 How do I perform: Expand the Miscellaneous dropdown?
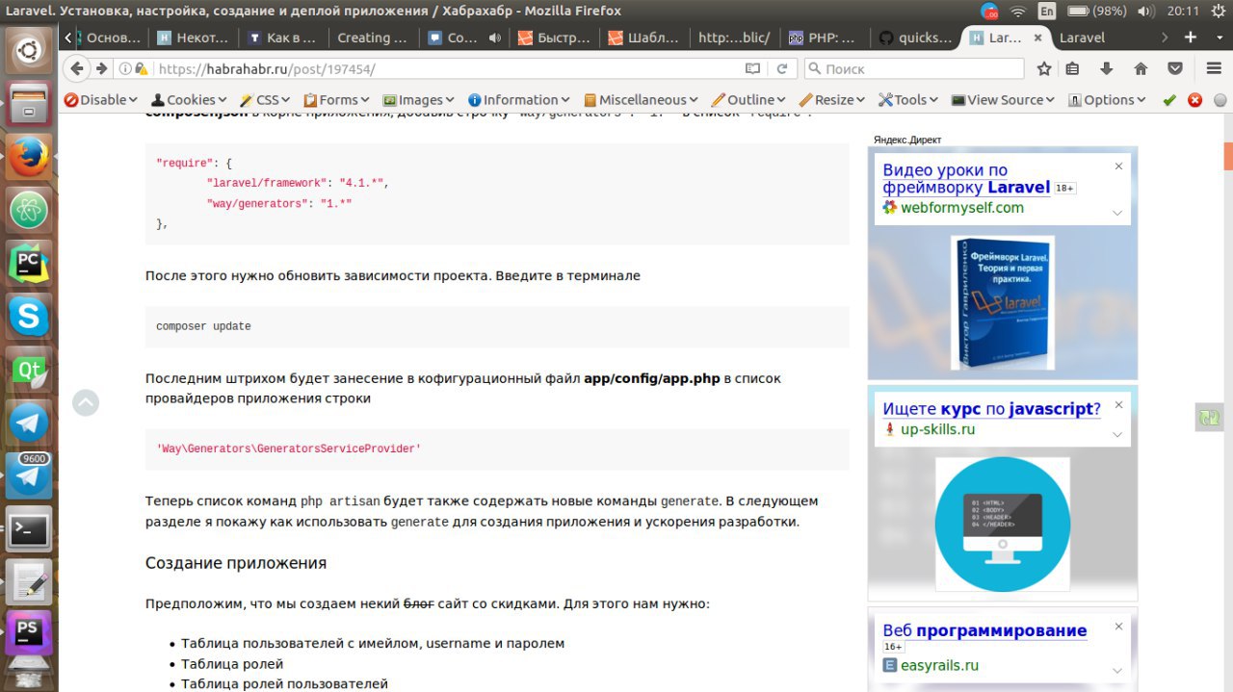pyautogui.click(x=642, y=100)
